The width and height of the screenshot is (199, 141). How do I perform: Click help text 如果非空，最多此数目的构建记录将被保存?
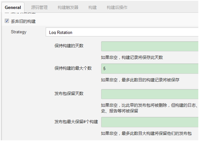point(140,80)
